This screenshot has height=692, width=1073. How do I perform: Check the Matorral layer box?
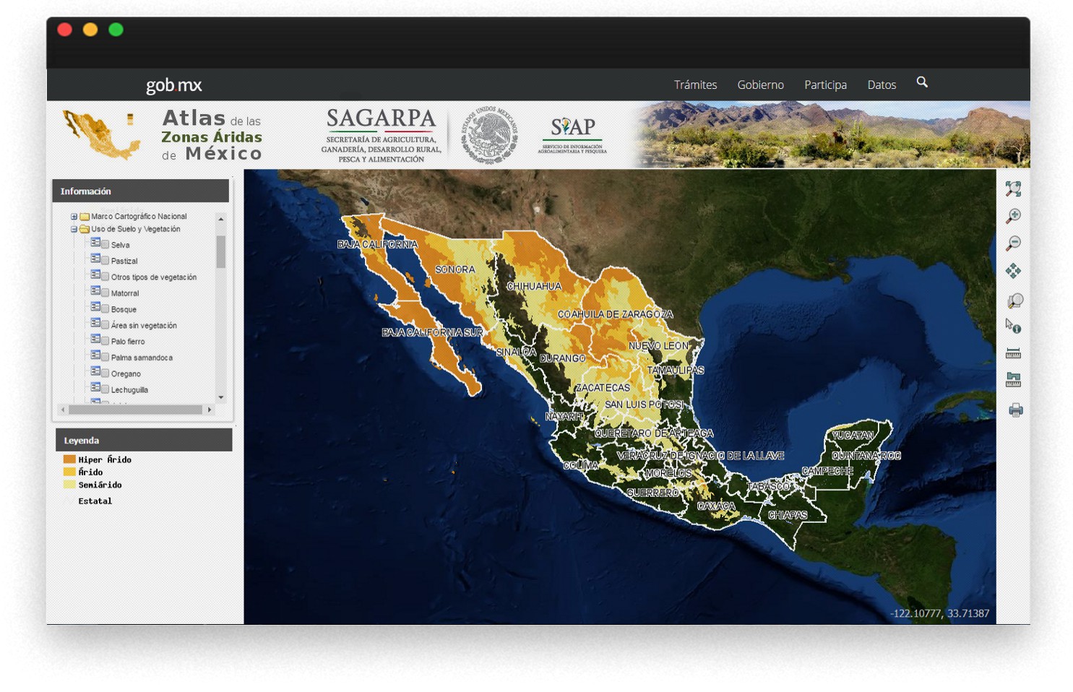[105, 293]
